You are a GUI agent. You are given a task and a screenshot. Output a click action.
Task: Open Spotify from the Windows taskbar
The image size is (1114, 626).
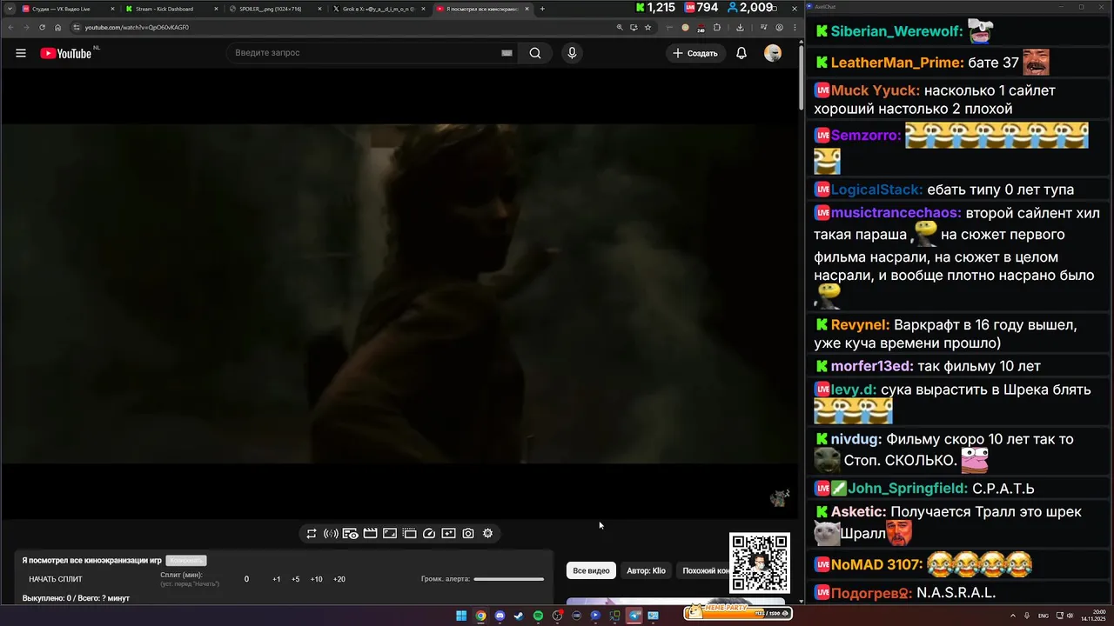point(538,616)
